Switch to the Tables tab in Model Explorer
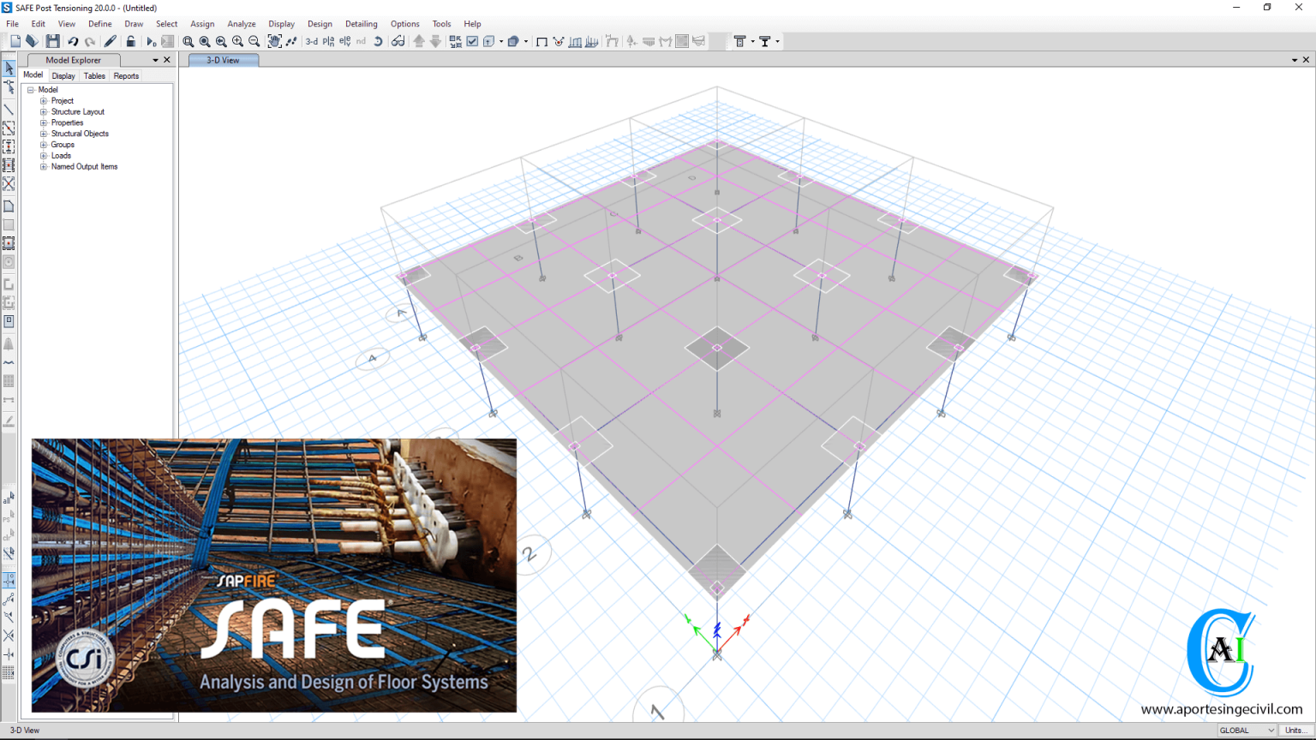Image resolution: width=1316 pixels, height=740 pixels. 94,75
